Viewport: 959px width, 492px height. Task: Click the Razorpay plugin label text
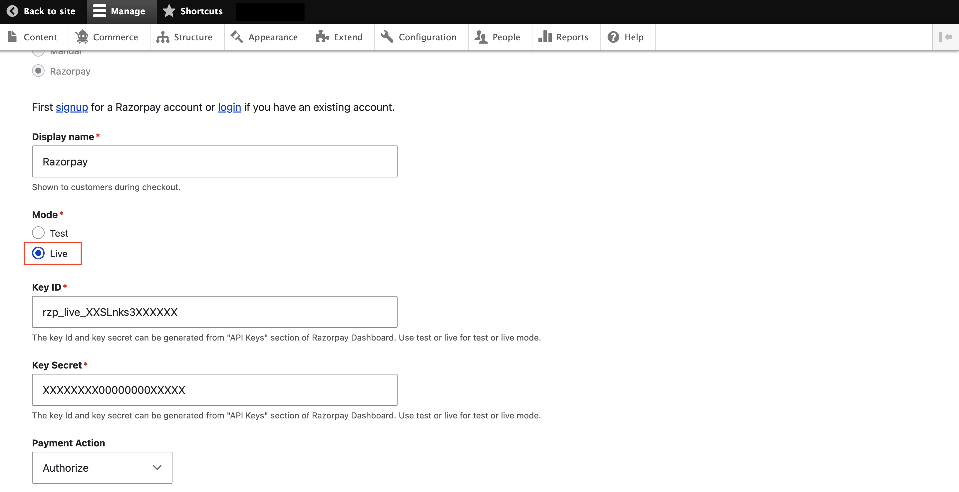point(70,71)
